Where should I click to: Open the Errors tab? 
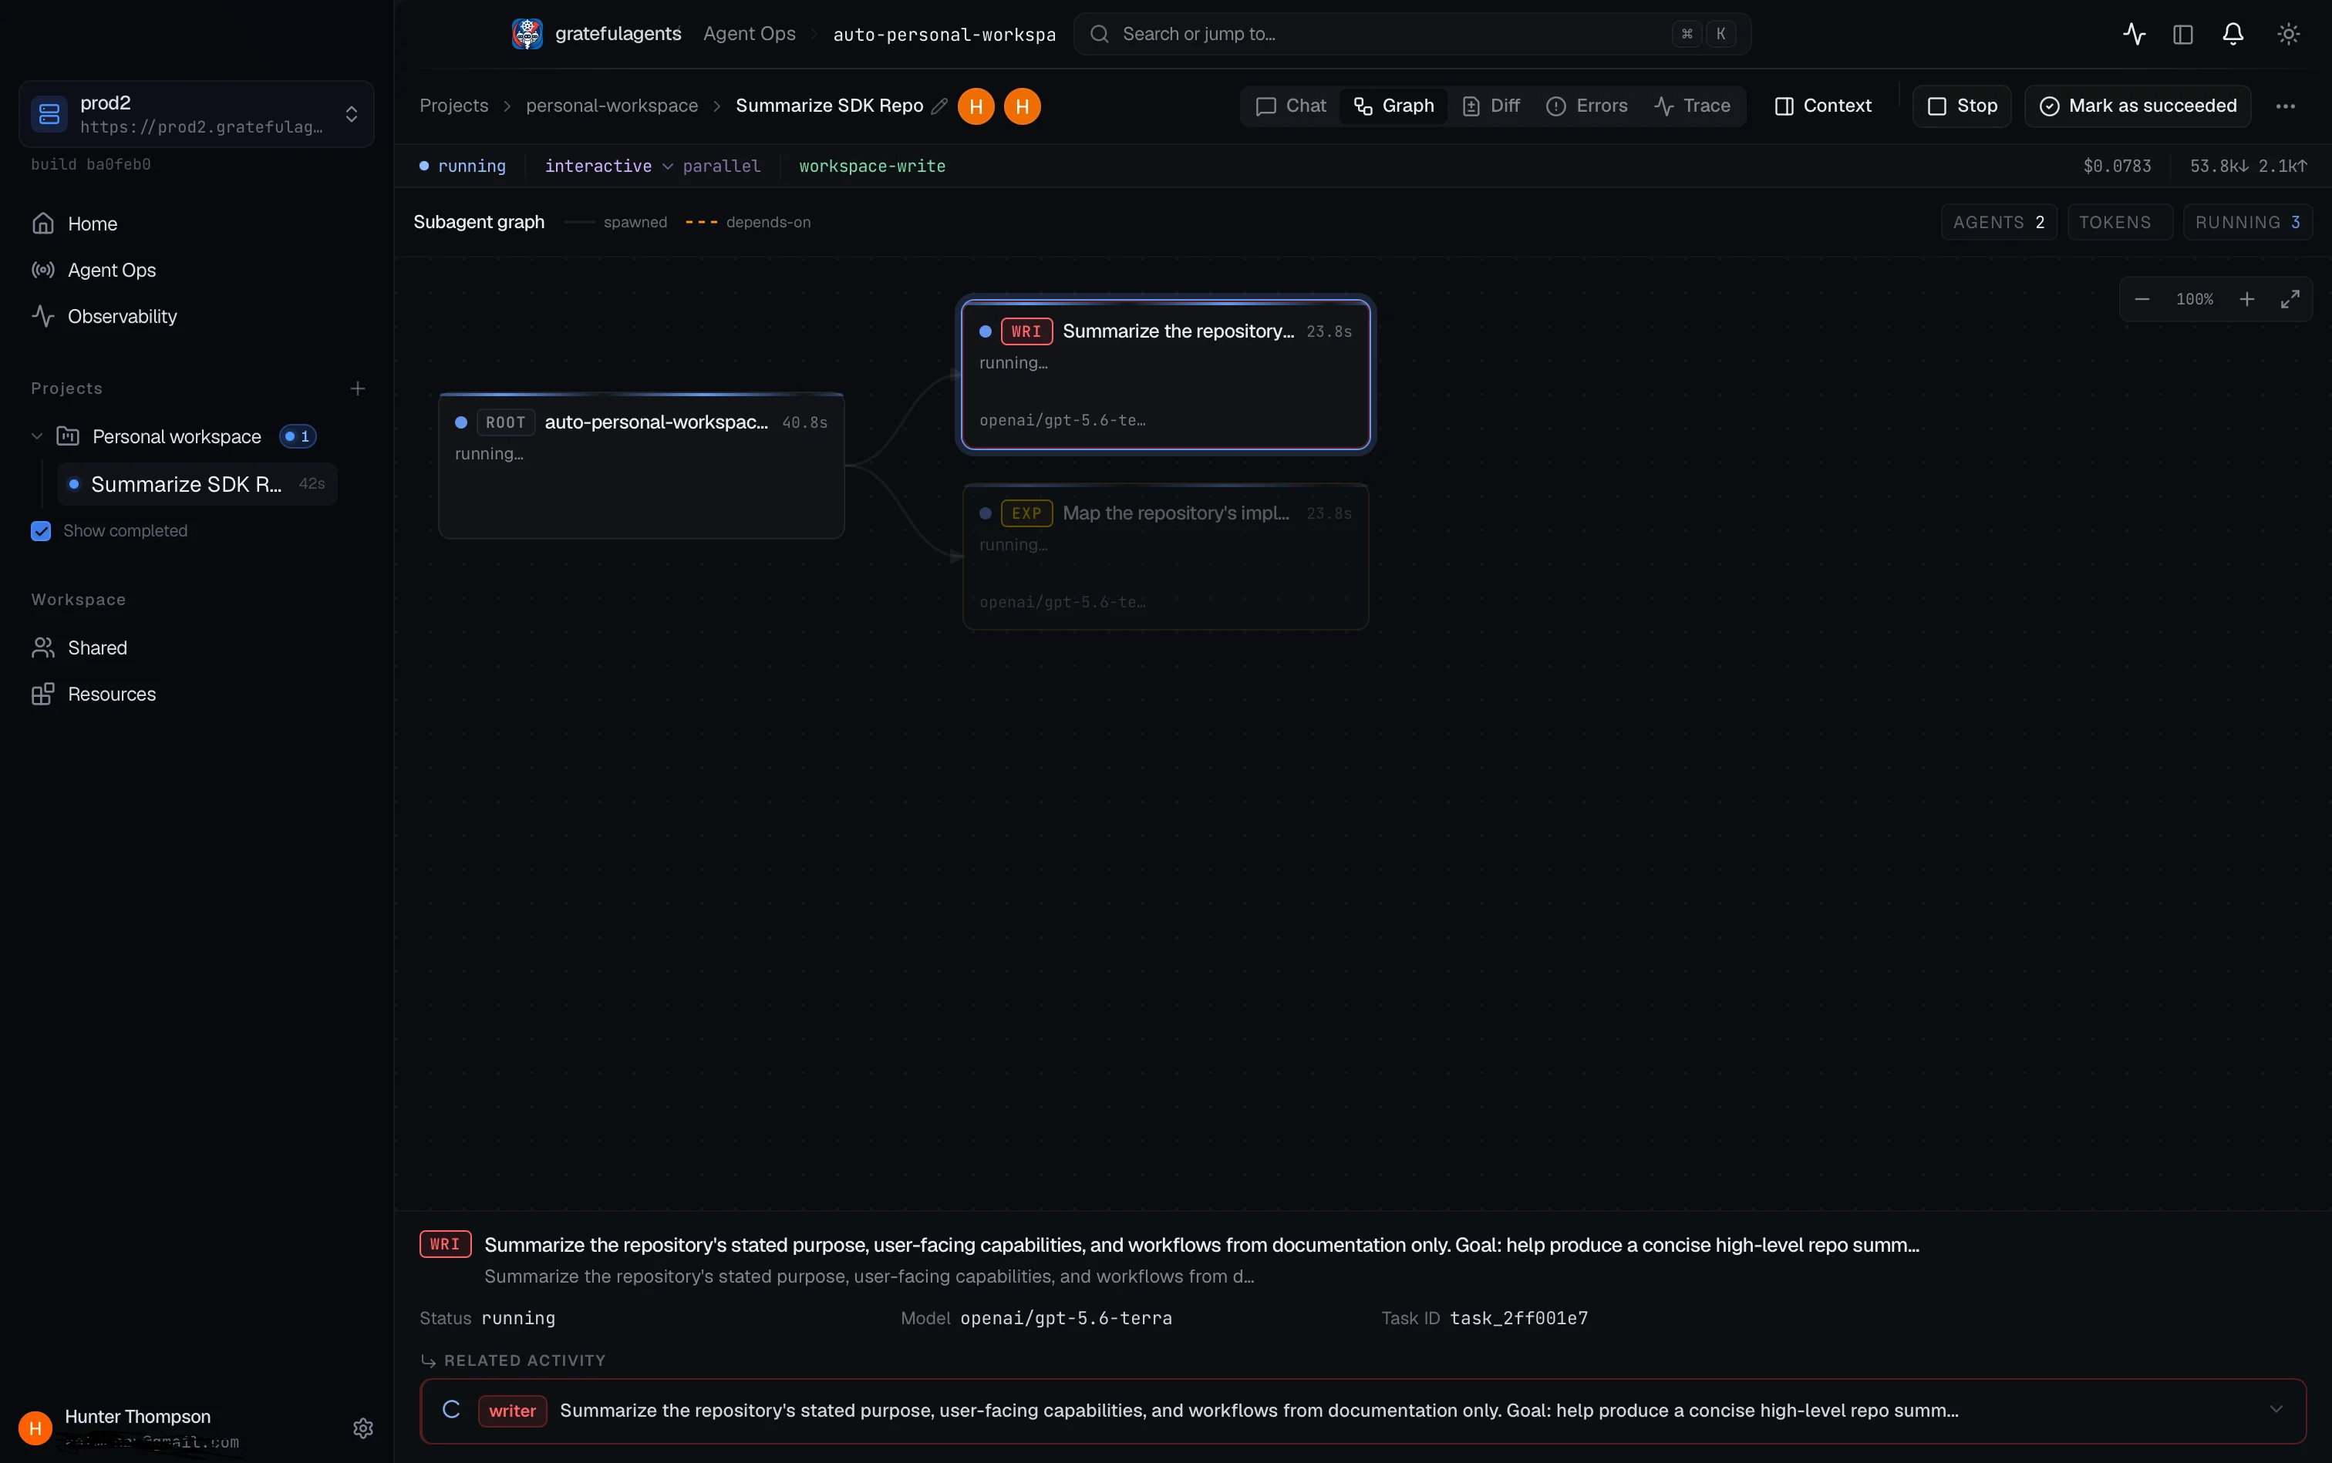pos(1586,106)
